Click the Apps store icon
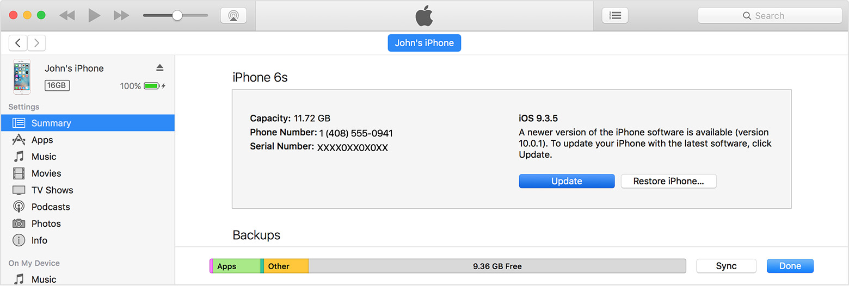Screen dimensions: 849x286 [x=19, y=140]
